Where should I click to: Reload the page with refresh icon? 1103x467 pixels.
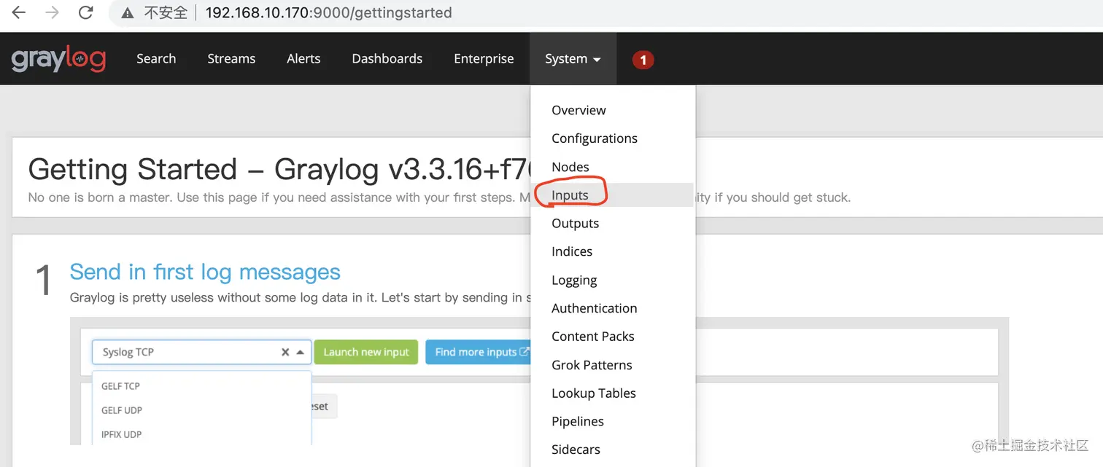(85, 12)
